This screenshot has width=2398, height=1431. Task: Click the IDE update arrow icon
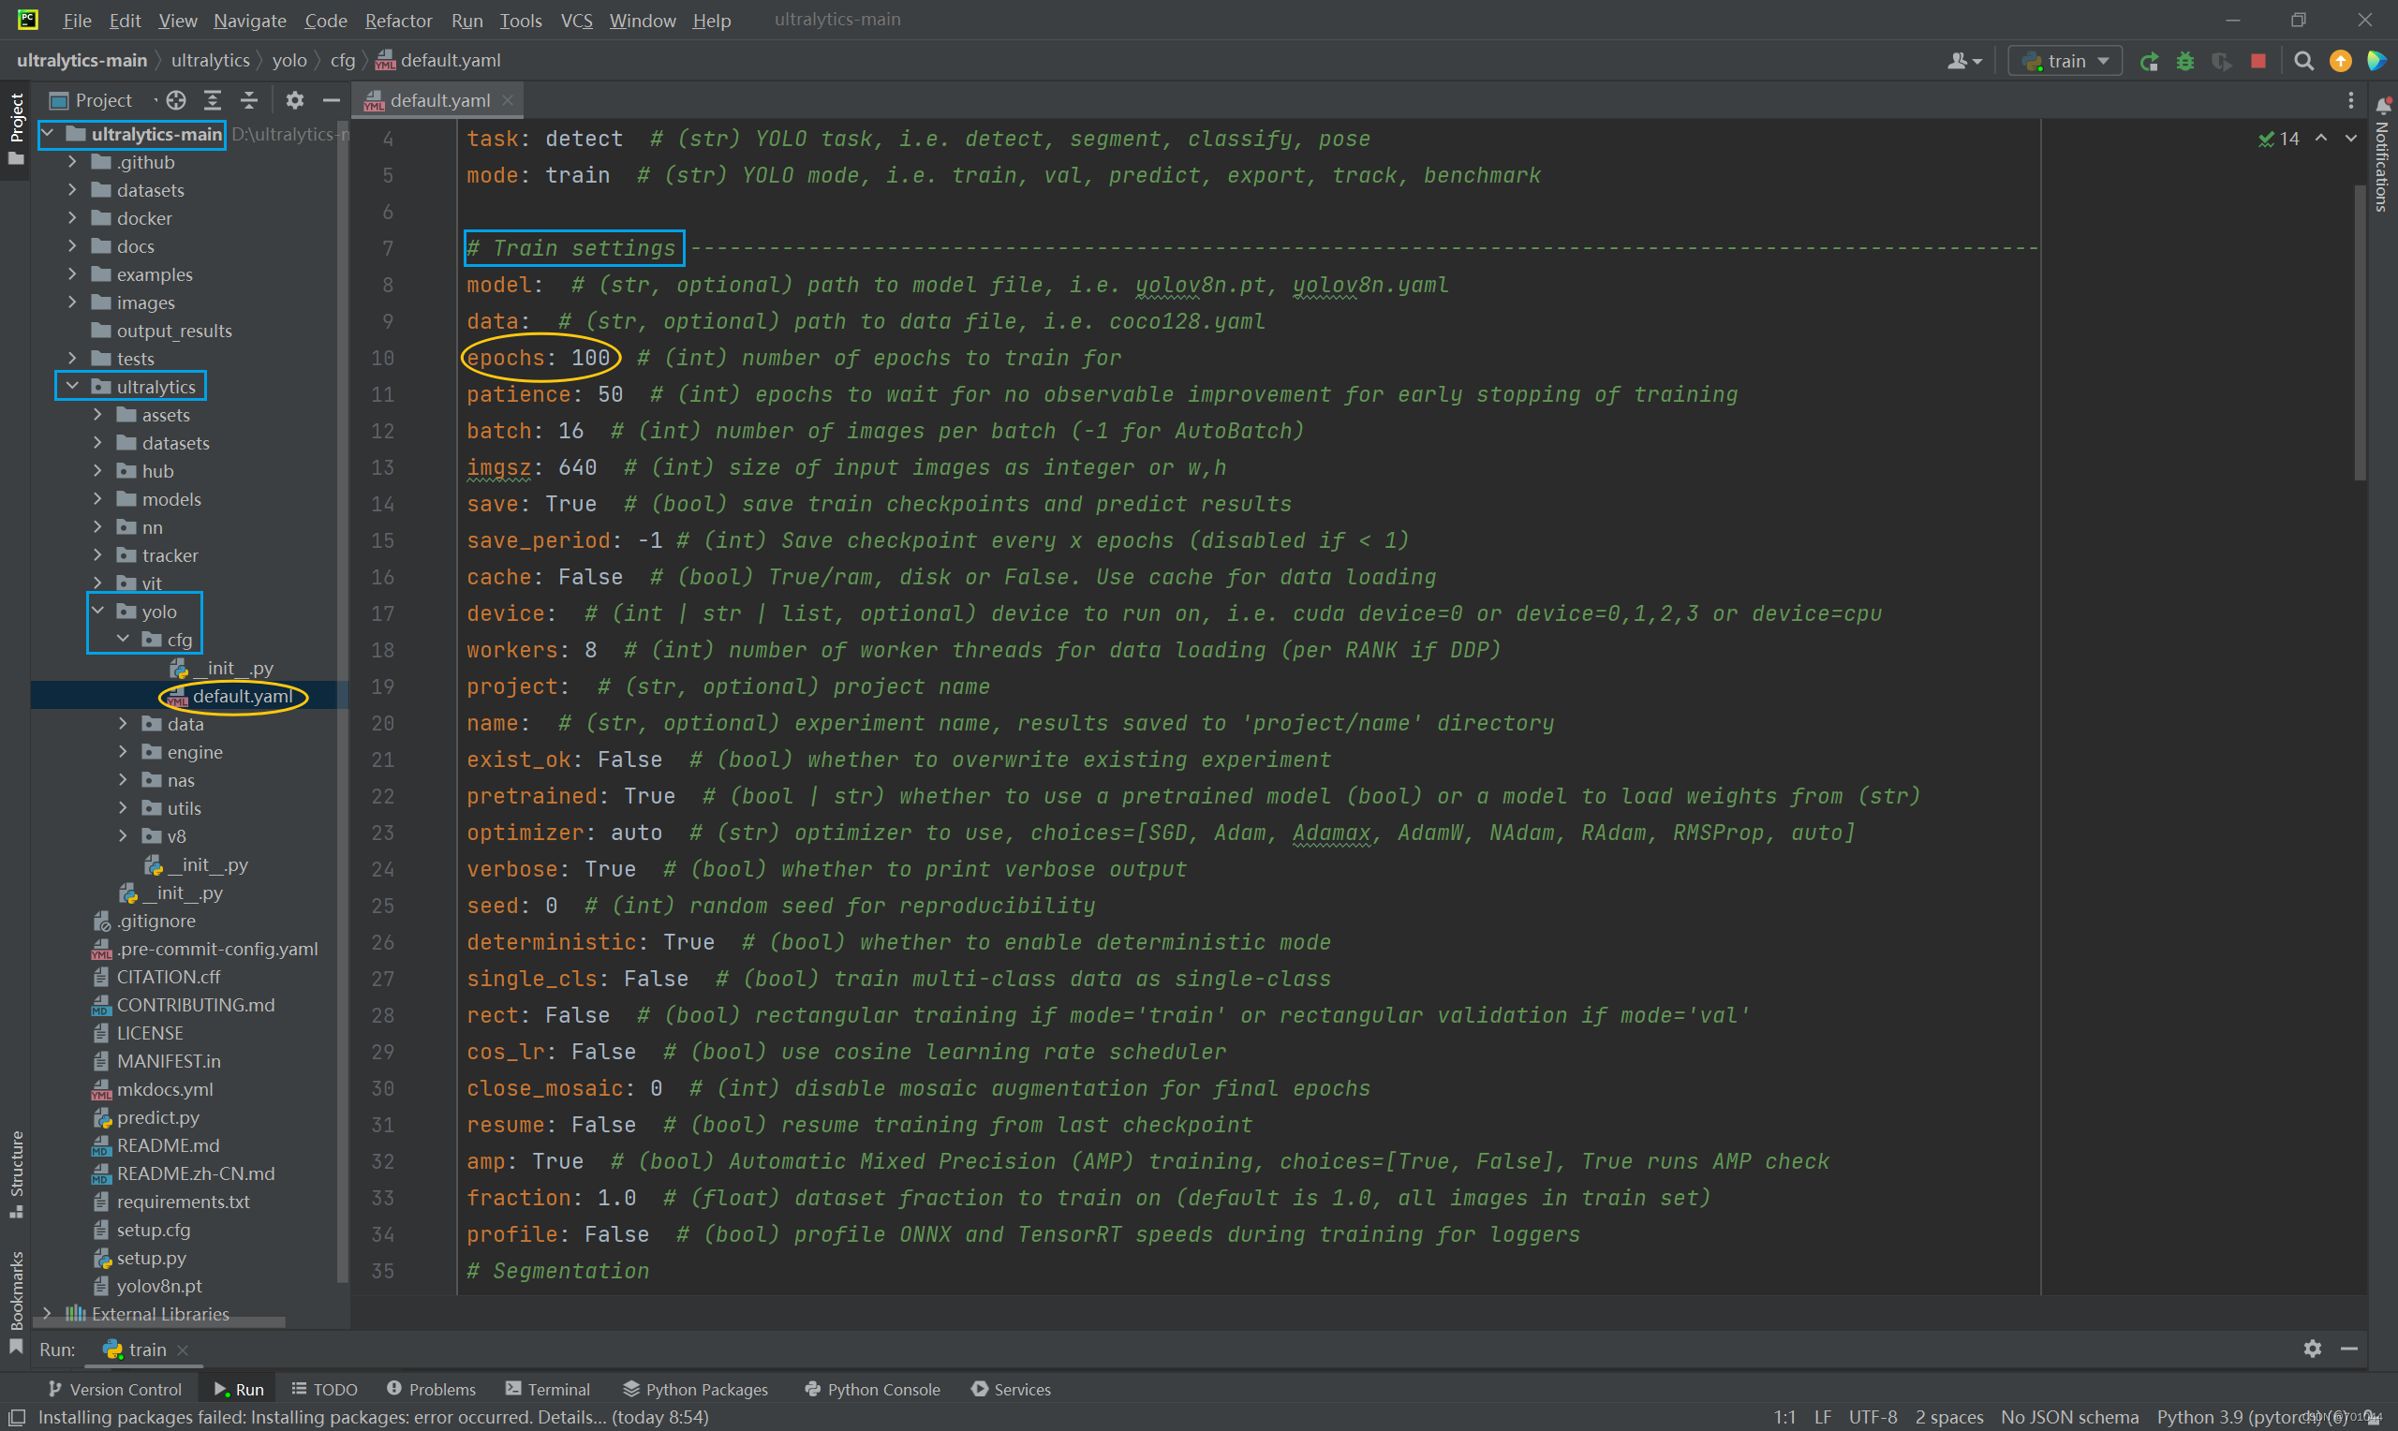2340,62
